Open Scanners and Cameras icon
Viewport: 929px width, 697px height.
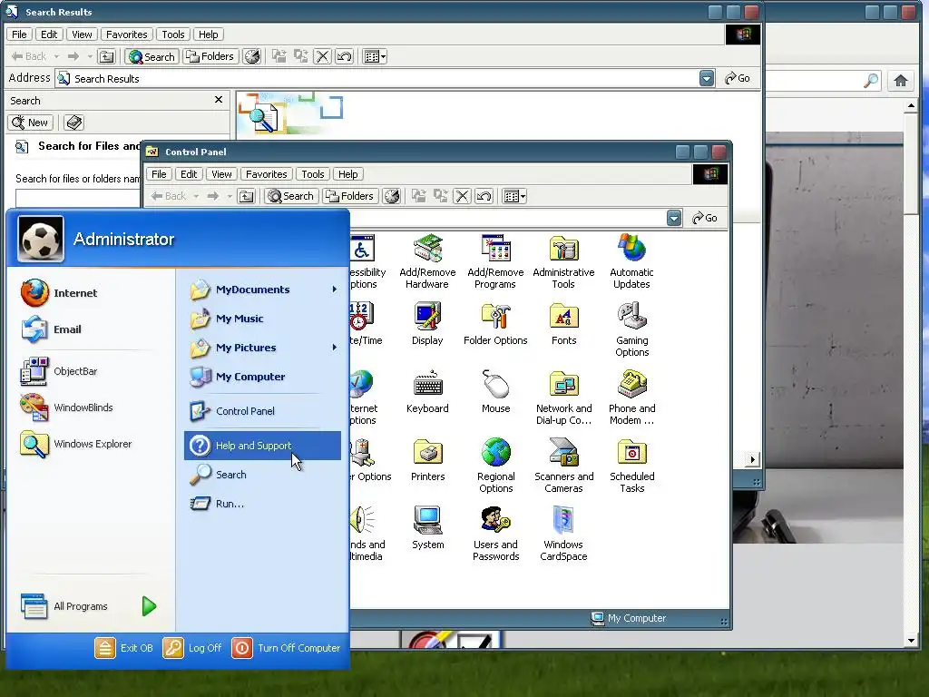coord(563,466)
